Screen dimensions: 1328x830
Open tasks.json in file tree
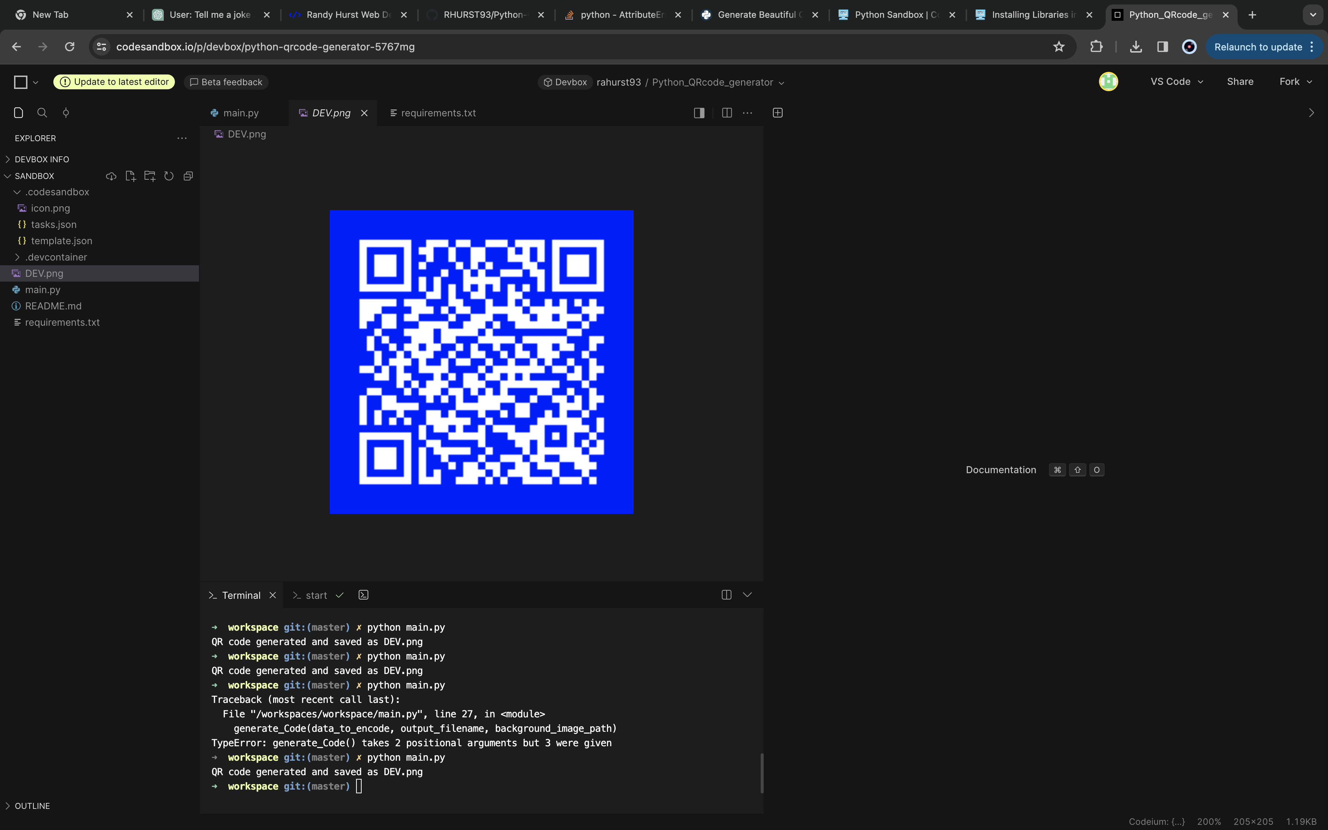[99, 225]
